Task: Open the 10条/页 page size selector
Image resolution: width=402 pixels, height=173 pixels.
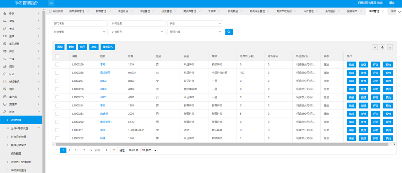Action: pyautogui.click(x=149, y=150)
